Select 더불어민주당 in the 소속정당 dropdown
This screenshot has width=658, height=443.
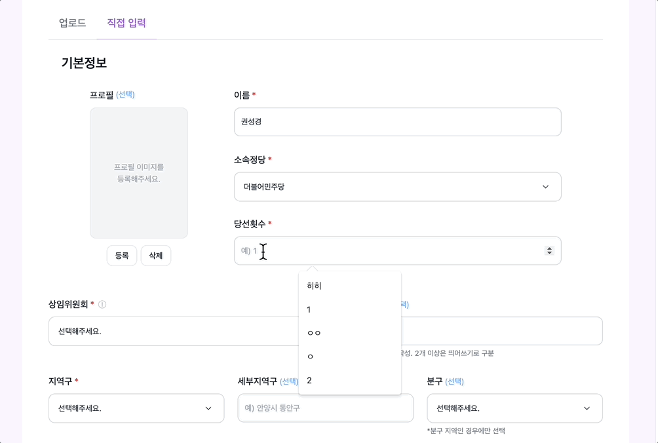point(398,187)
